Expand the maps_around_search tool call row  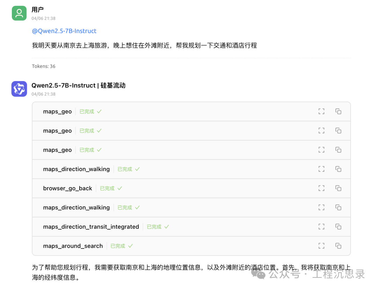point(321,245)
